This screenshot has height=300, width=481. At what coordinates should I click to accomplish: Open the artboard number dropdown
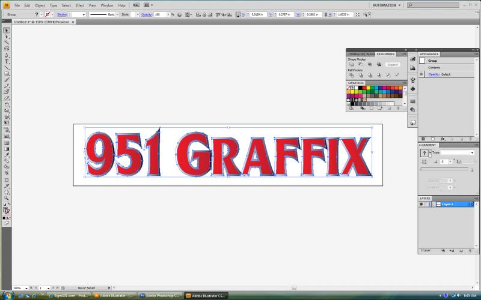pos(49,288)
